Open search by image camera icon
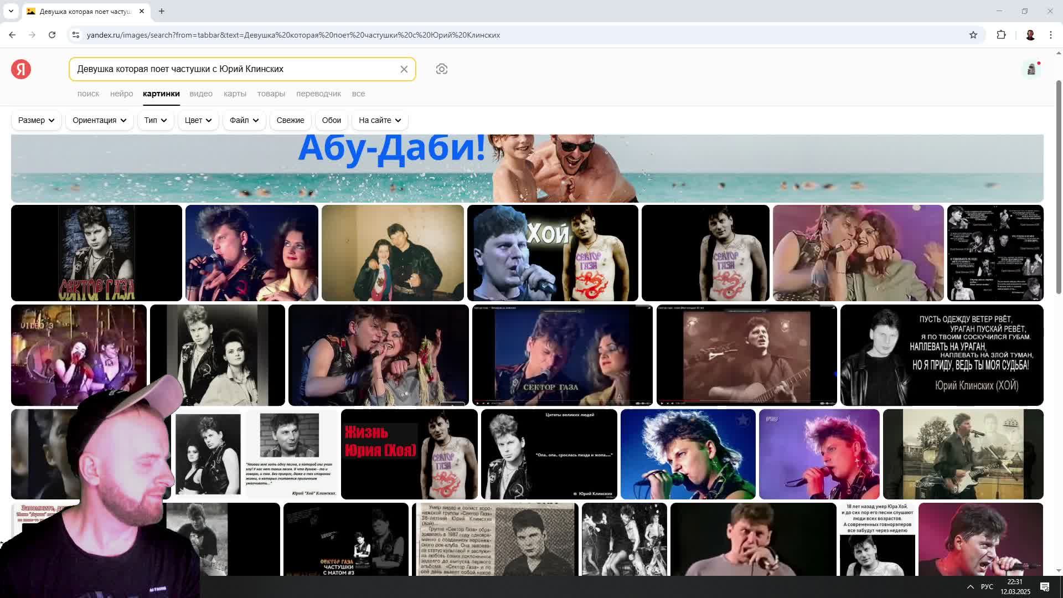Screen dimensions: 1063x598 click(442, 69)
